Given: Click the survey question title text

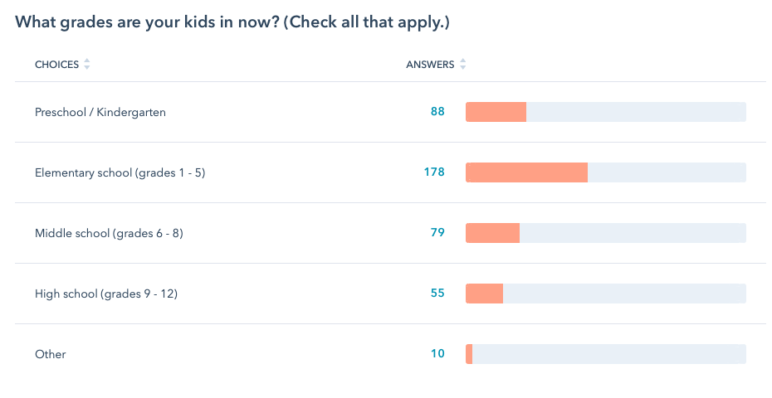Looking at the screenshot, I should tap(232, 22).
